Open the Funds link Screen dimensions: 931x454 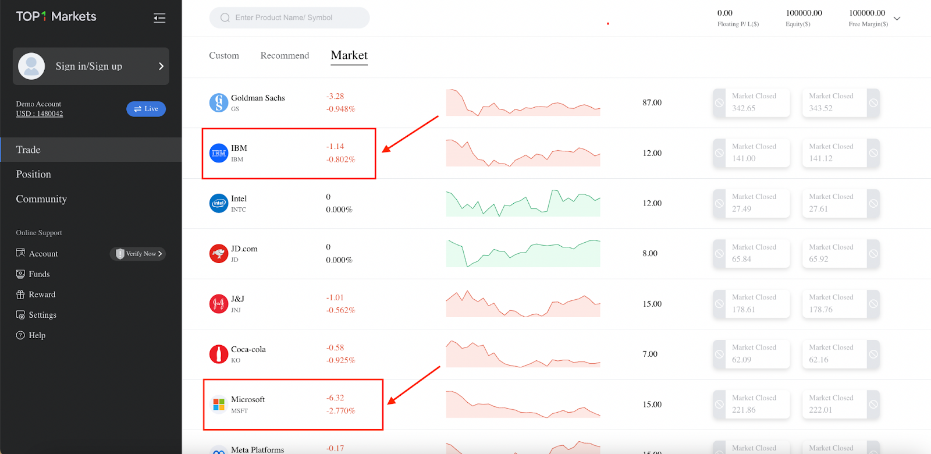[x=39, y=274]
